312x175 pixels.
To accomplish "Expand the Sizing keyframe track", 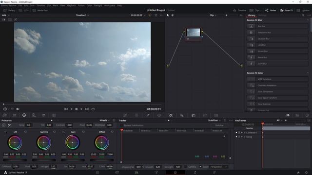I will pos(244,137).
